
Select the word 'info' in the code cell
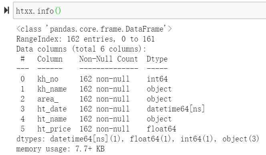45,11
